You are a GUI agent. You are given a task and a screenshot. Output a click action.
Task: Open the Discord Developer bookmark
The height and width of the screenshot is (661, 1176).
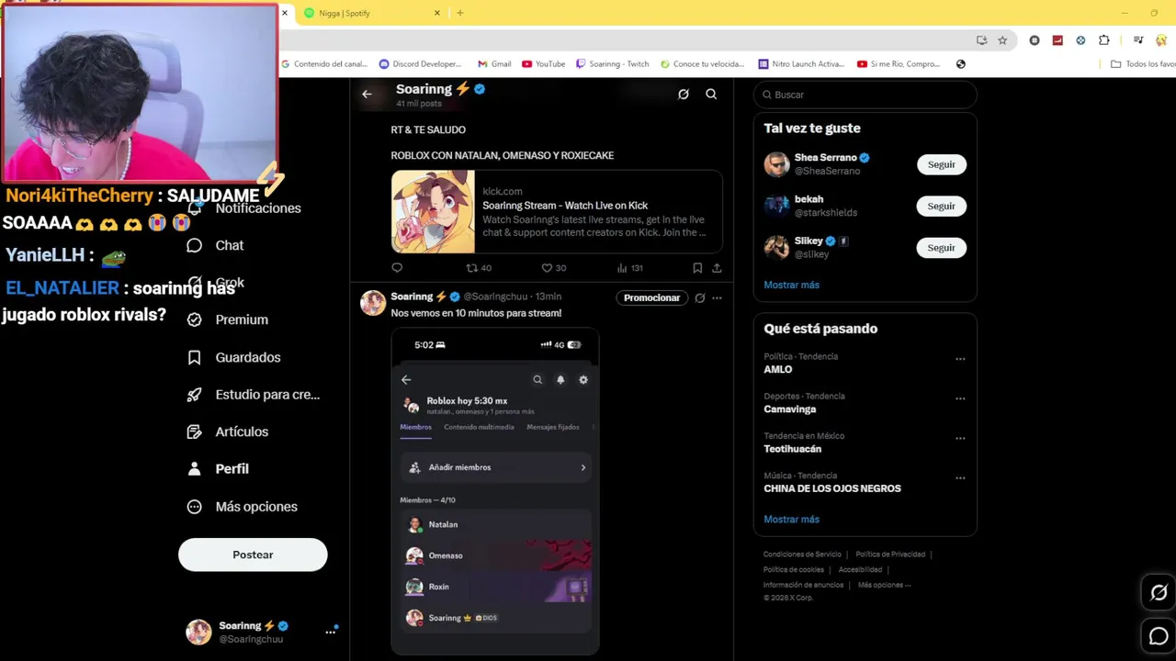420,64
